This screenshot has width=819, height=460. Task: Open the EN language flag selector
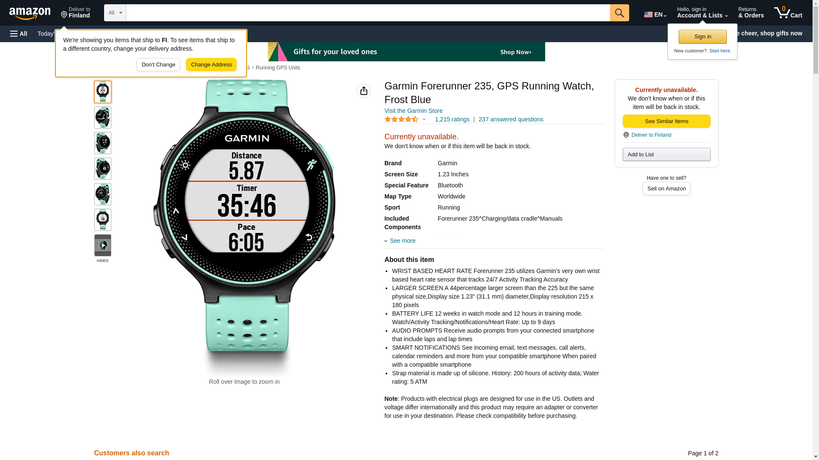pos(655,14)
